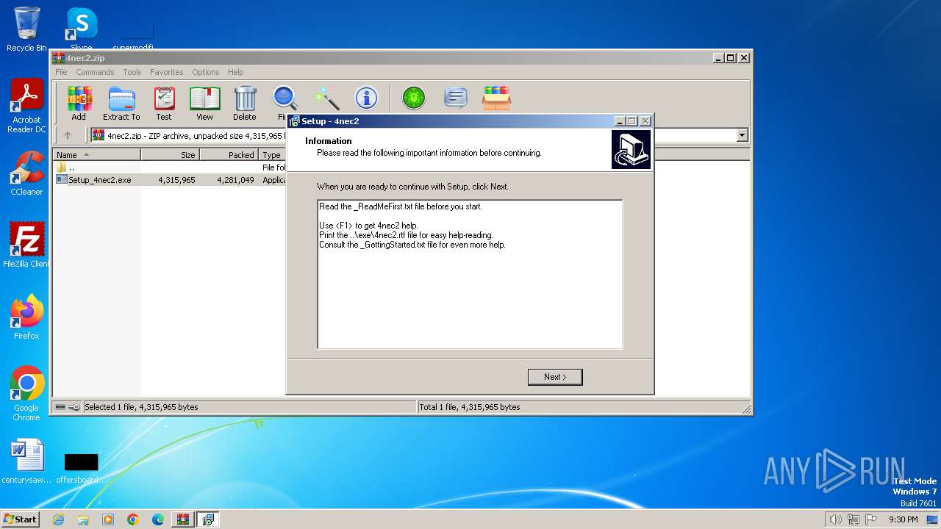The height and width of the screenshot is (529, 941).
Task: Select the Setup_4nec2.exe file row
Action: pos(170,180)
